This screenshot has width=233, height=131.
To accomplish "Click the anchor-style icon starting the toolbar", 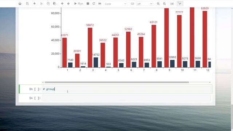I will point(20,4).
